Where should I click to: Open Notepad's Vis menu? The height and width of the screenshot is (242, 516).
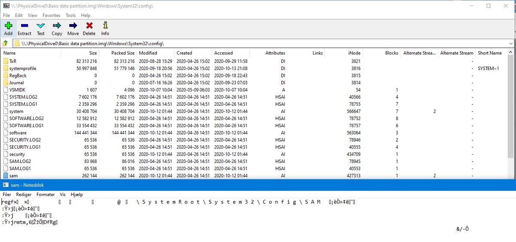click(x=63, y=194)
